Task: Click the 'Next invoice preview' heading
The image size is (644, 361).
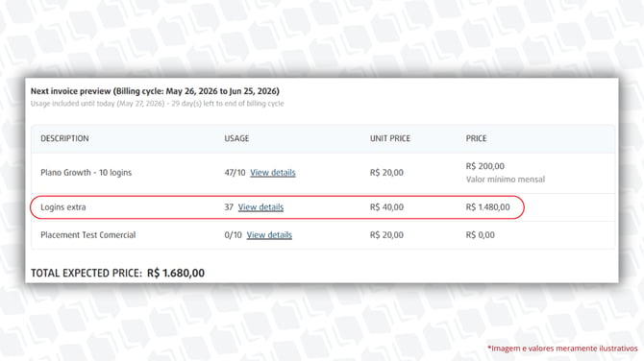Action: click(155, 91)
